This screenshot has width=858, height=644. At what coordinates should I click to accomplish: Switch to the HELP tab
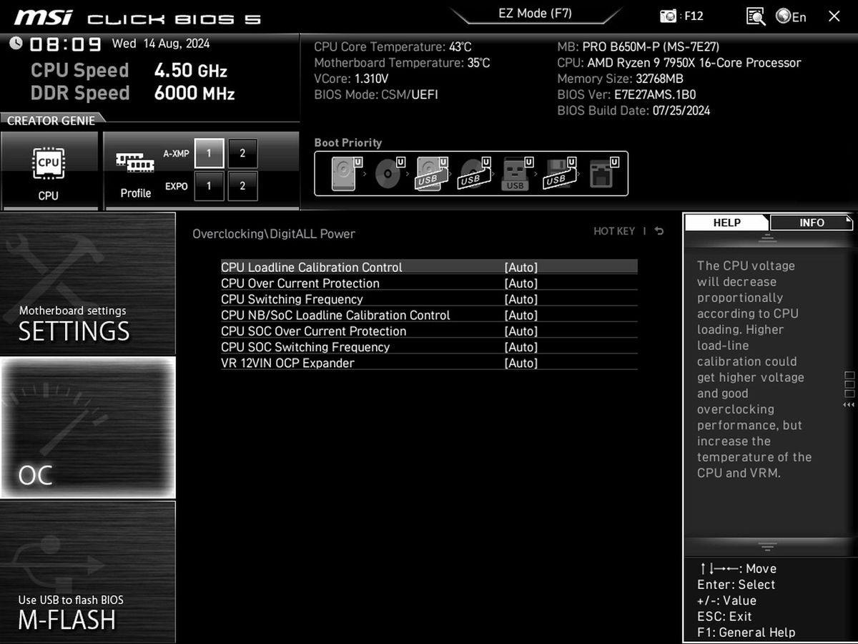[726, 223]
